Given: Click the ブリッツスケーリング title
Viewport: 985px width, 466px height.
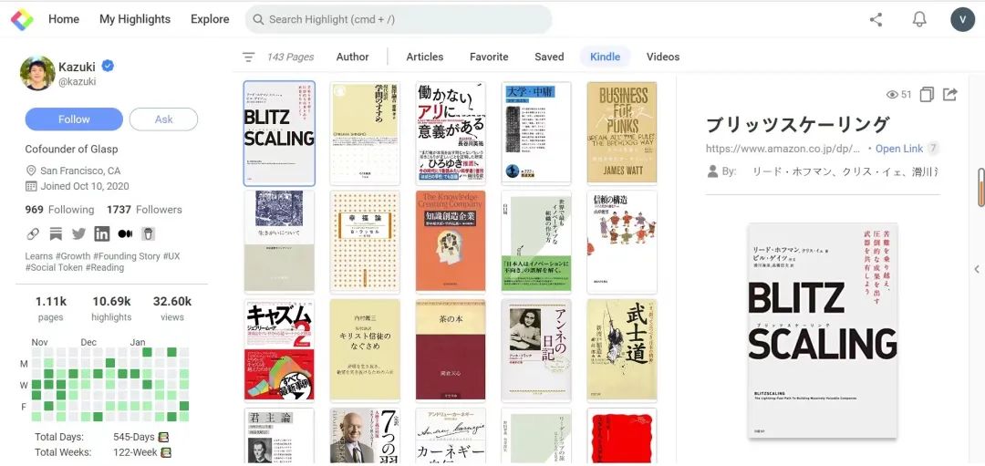Looking at the screenshot, I should pos(798,124).
